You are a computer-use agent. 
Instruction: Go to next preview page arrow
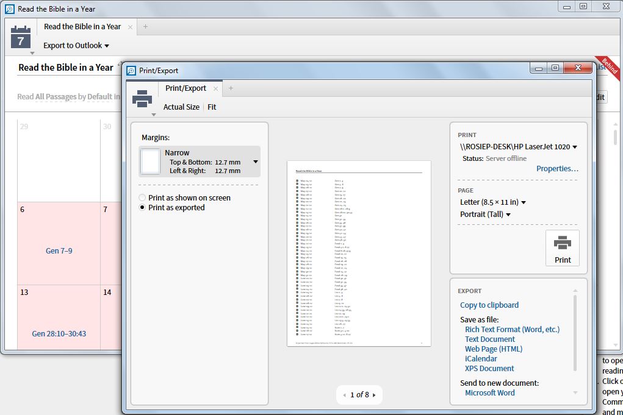click(374, 395)
